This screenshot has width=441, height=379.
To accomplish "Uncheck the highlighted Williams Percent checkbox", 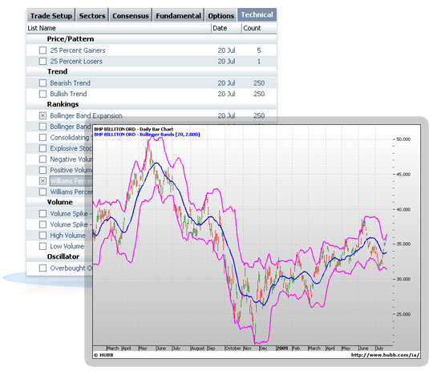I will click(x=42, y=181).
